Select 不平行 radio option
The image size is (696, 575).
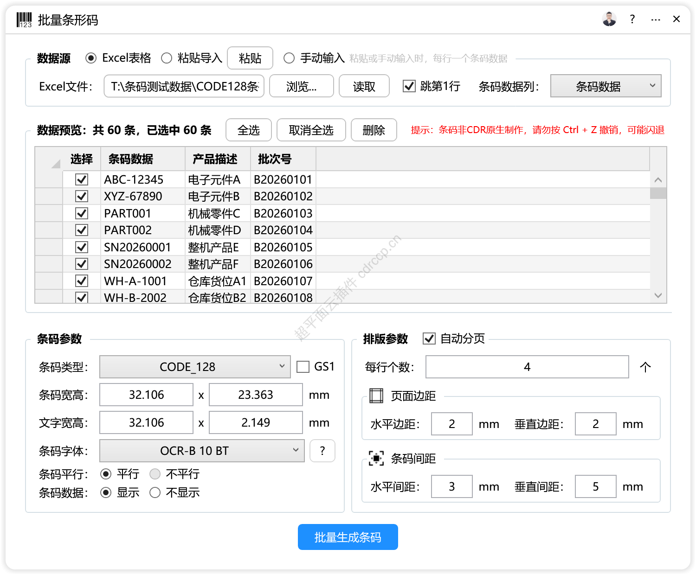tap(155, 474)
